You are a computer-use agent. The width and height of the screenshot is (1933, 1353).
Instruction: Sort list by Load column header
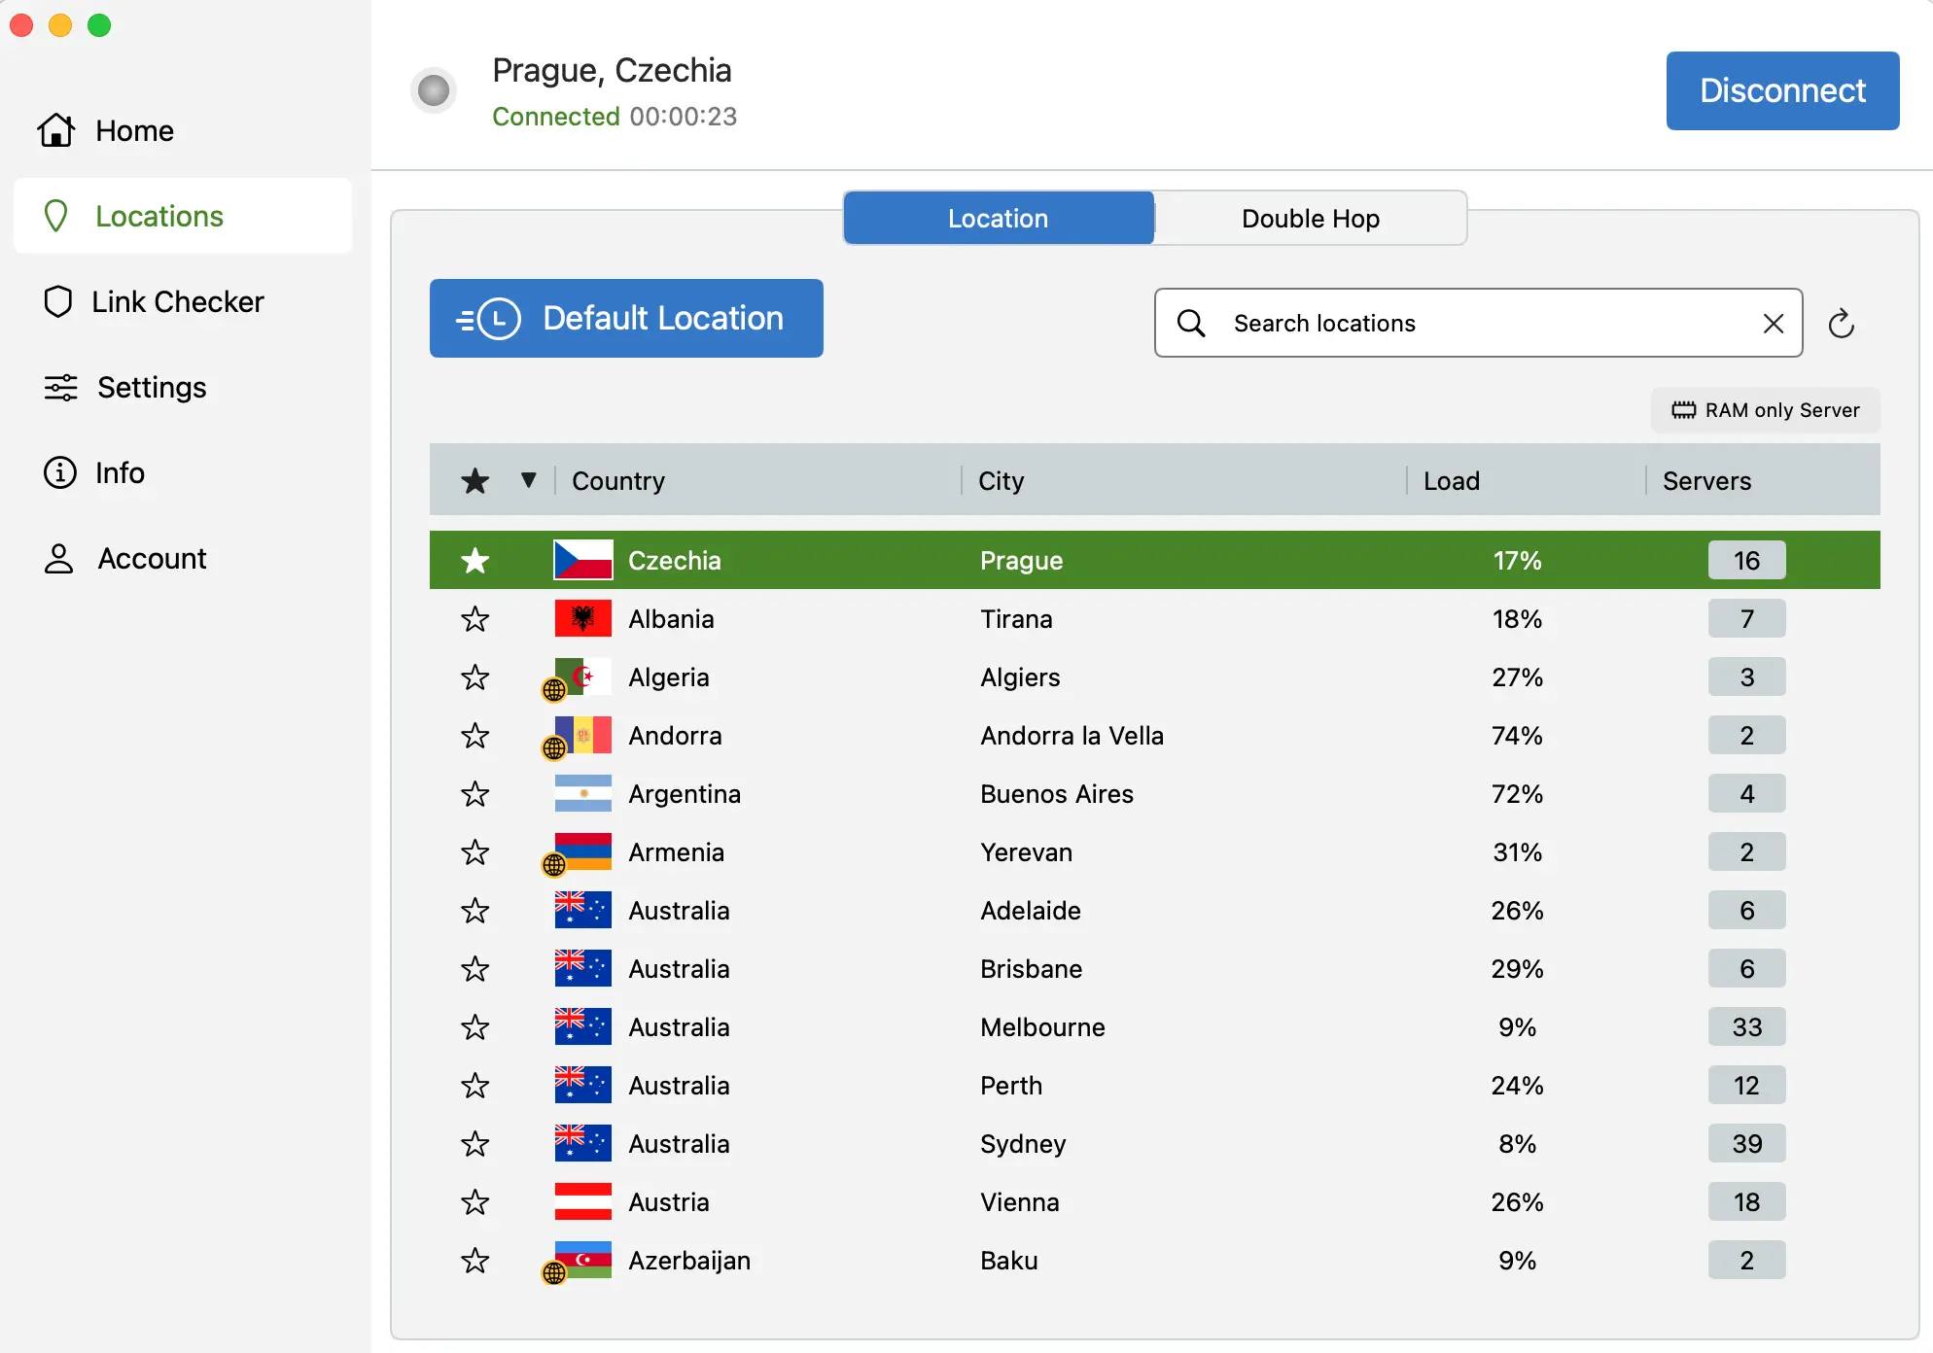tap(1451, 480)
